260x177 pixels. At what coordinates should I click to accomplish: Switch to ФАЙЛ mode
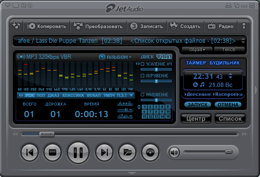point(164,57)
